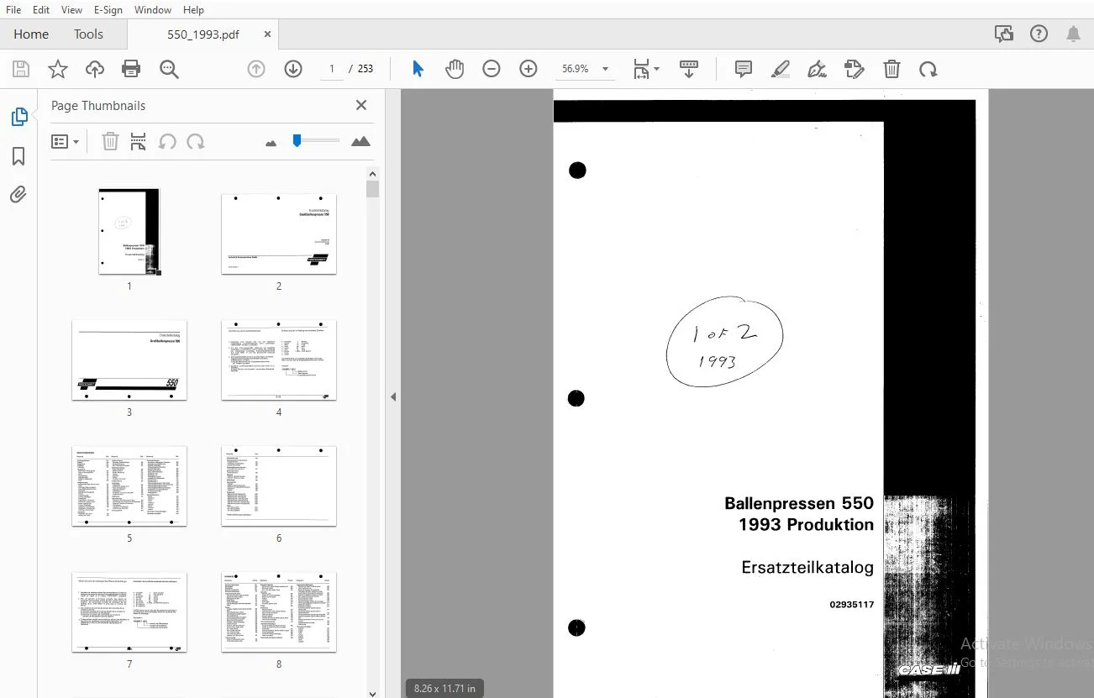The width and height of the screenshot is (1094, 698).
Task: Open the thumbnails panel options menu
Action: [x=65, y=142]
